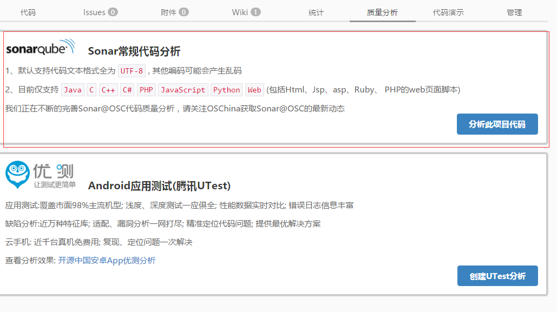The height and width of the screenshot is (312, 557).
Task: Click the Sonar常规代码分析 heading
Action: (x=134, y=51)
